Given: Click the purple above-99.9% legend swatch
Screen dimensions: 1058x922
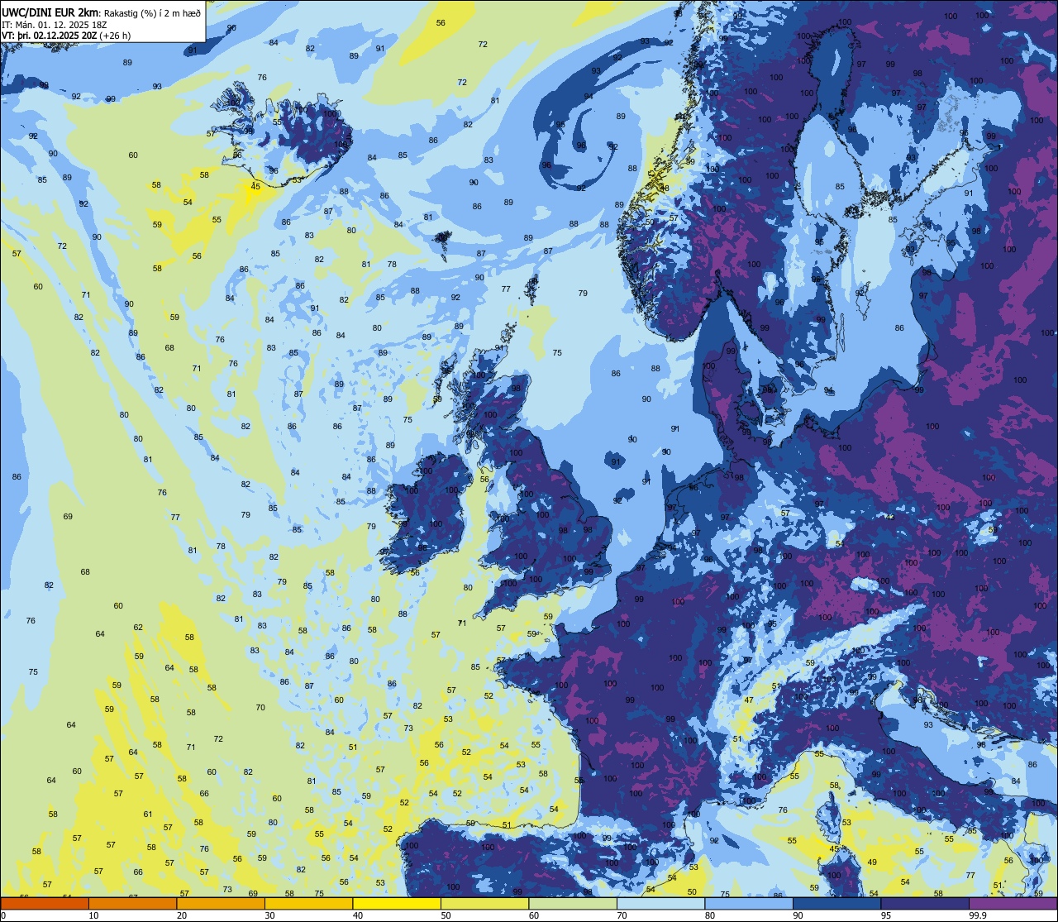Looking at the screenshot, I should point(1013,904).
